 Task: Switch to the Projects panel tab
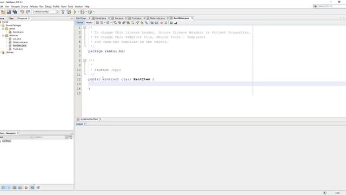[x=23, y=18]
